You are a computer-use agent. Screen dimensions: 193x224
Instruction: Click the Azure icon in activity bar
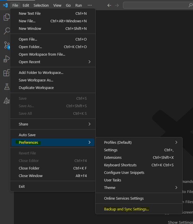click(7, 101)
